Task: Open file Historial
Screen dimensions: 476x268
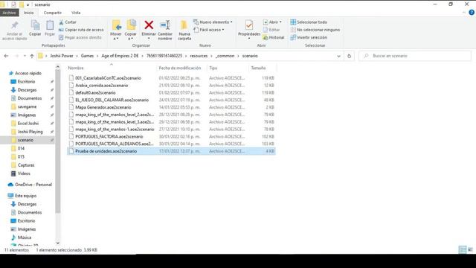Action: 274,37
